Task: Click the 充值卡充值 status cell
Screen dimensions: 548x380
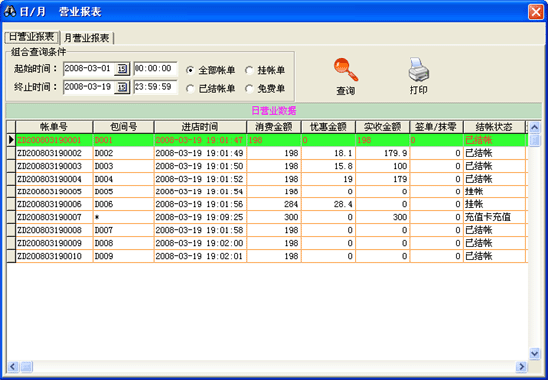Action: point(494,217)
